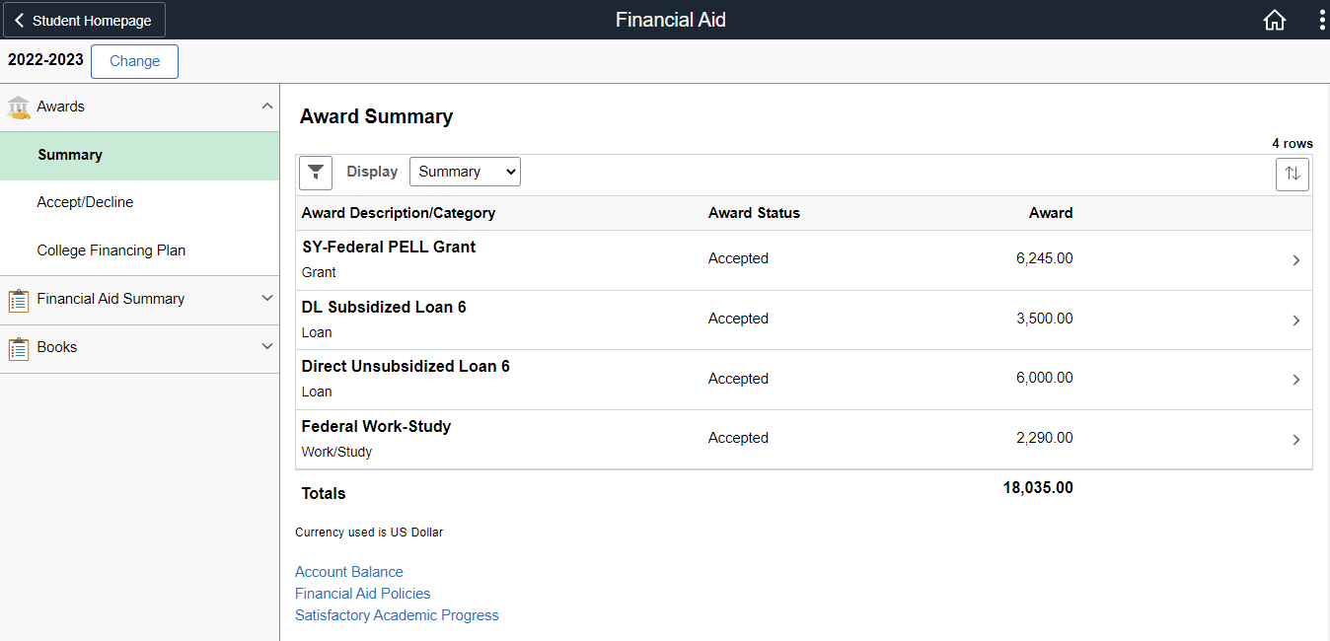Click the Work/Study category label
Screen dimensions: 1330x641
336,452
